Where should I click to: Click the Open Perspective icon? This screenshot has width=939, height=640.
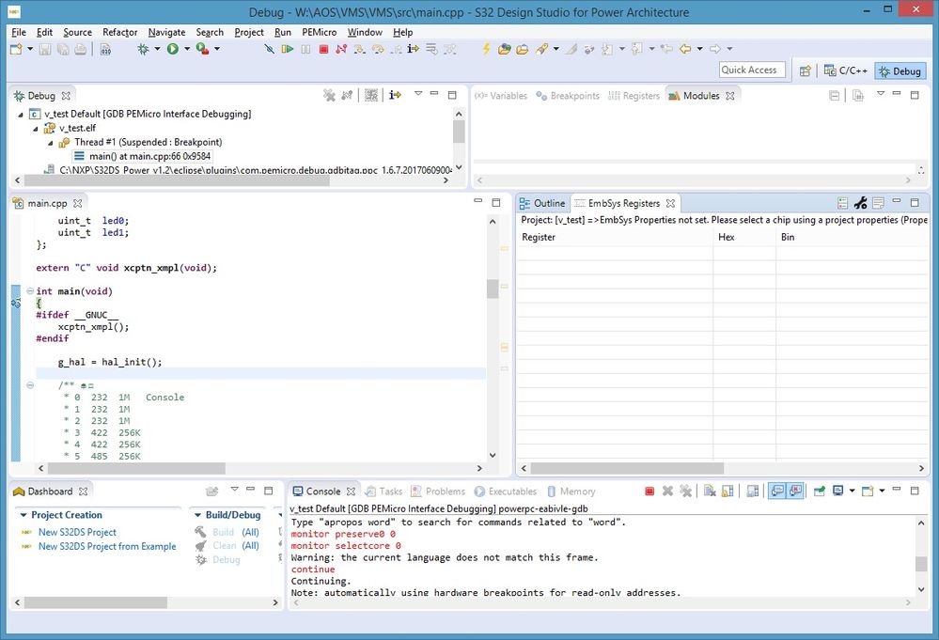(805, 71)
